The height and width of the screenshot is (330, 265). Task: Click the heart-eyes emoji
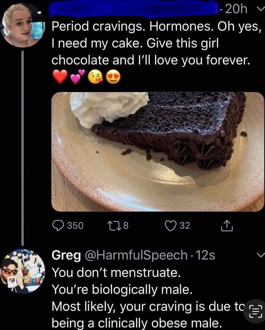(x=113, y=77)
